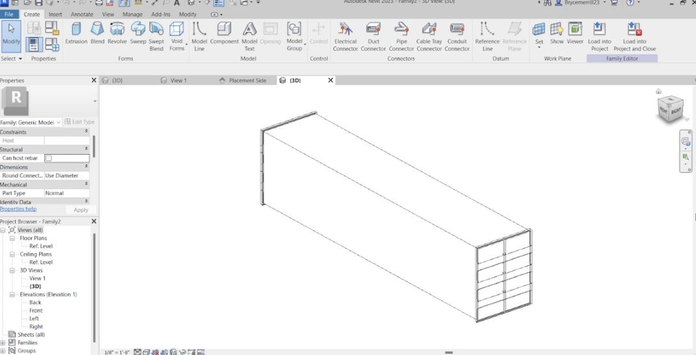Switch to the Modify ribbon tab
The height and width of the screenshot is (355, 696).
[188, 14]
